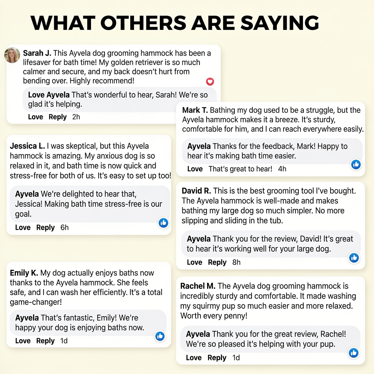The width and height of the screenshot is (374, 374).
Task: Click Love under Sarah J.'s comment
Action: [36, 117]
